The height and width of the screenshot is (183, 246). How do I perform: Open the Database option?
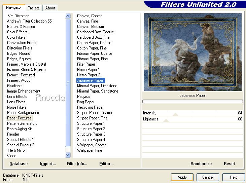(19, 164)
